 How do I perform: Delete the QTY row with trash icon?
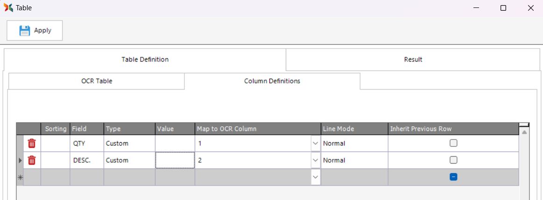pyautogui.click(x=32, y=144)
